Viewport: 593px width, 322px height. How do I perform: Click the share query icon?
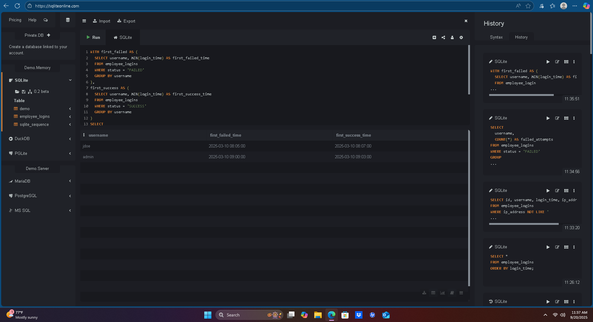tap(443, 37)
